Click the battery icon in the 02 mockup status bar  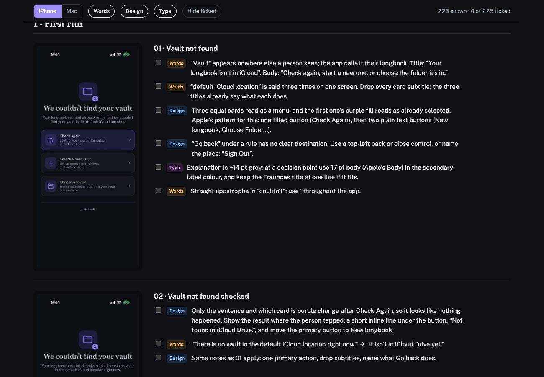click(x=126, y=302)
